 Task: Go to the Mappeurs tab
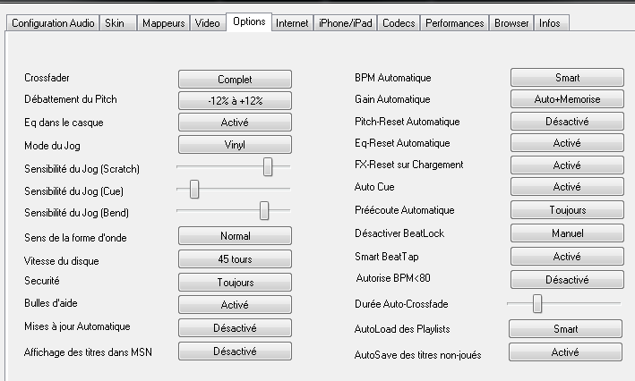(163, 23)
